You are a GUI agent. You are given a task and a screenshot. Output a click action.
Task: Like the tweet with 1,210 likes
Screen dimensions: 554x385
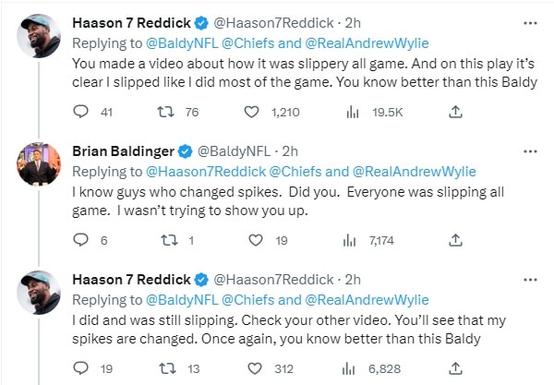[x=251, y=113]
